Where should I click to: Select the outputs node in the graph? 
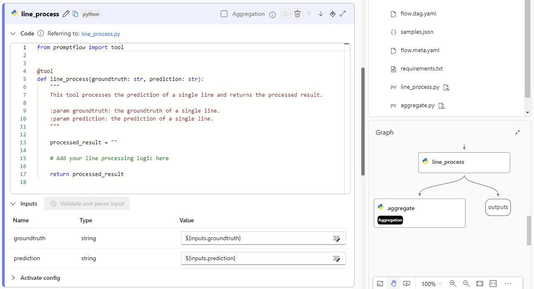[498, 207]
